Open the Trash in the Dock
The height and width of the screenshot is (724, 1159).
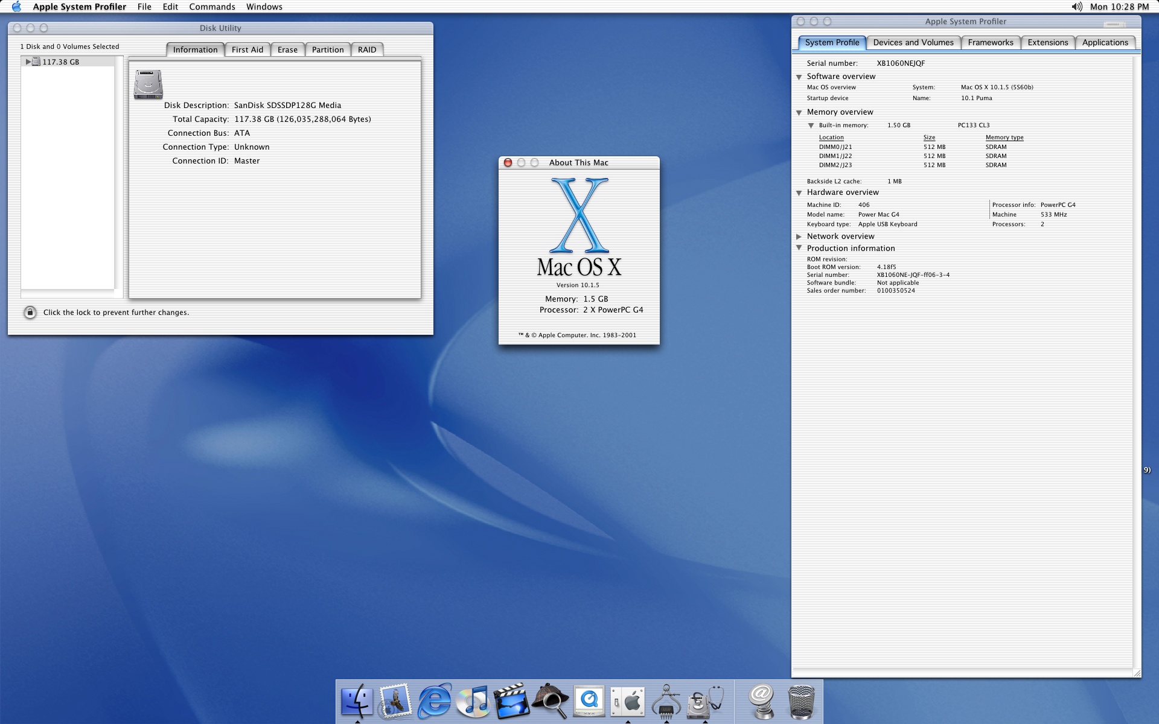tap(801, 701)
